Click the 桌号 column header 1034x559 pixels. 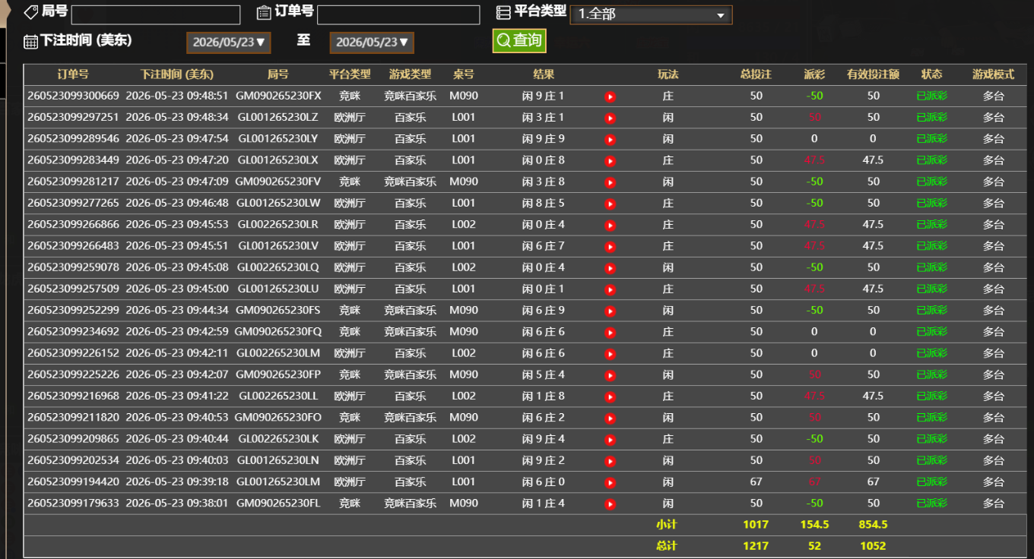point(463,74)
